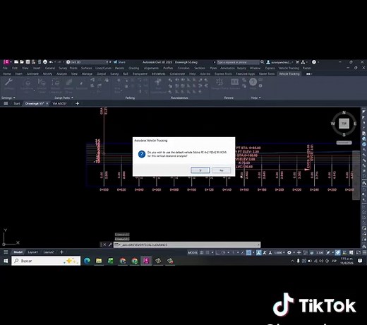Open status bar customization hamburger menu
The height and width of the screenshot is (325, 367).
click(364, 252)
